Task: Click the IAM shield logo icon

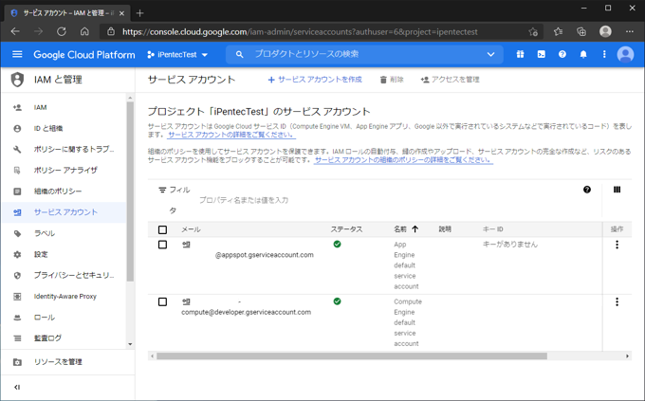Action: click(17, 80)
